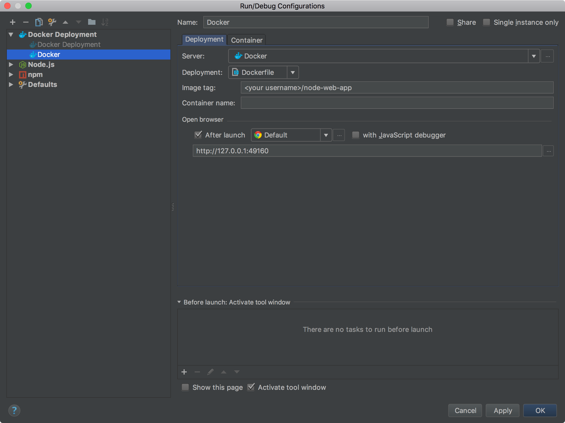The width and height of the screenshot is (565, 423).
Task: Collapse the Before launch section
Action: (179, 302)
